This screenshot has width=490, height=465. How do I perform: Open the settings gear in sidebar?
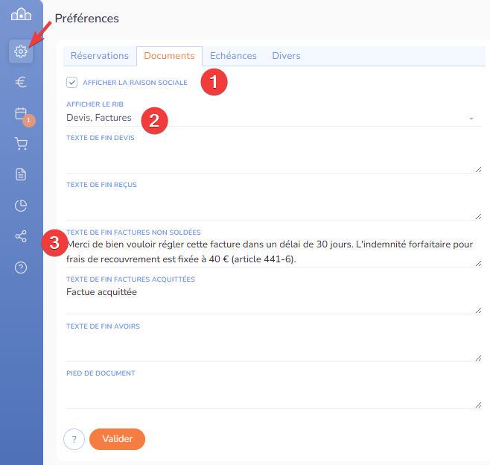[x=21, y=51]
